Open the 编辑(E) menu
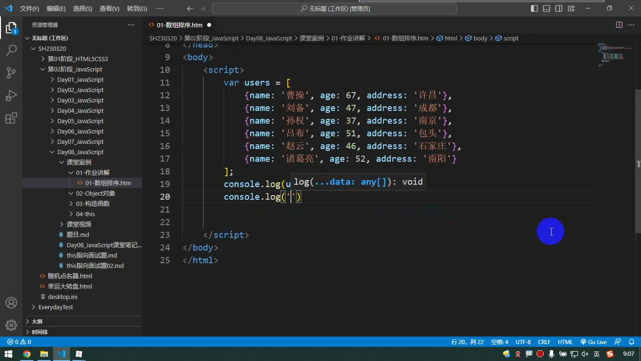641x361 pixels. tap(56, 8)
